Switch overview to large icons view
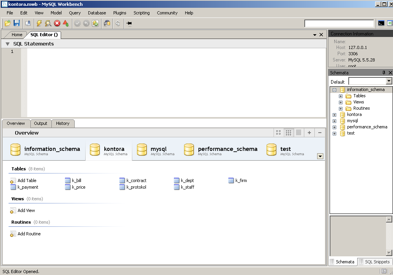 tap(278, 133)
